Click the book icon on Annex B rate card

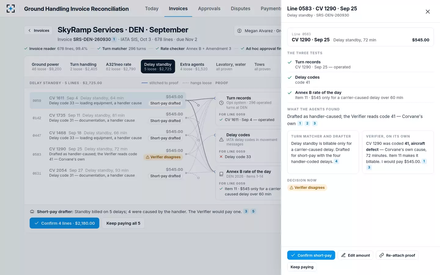point(221,174)
